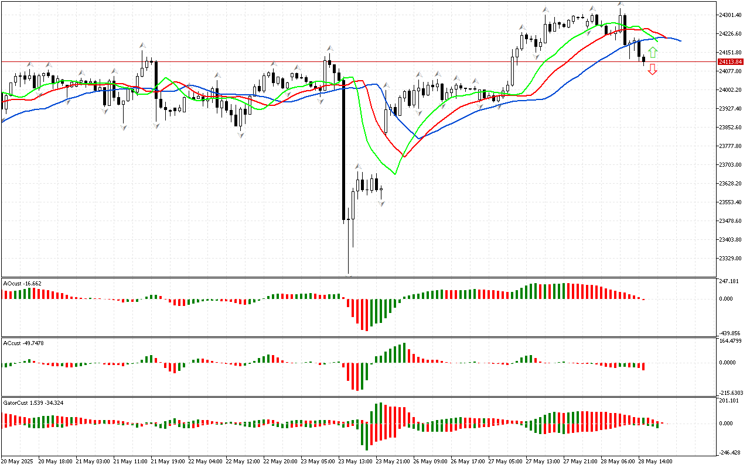This screenshot has width=750, height=468.
Task: Click the green up arrow signal
Action: (653, 52)
